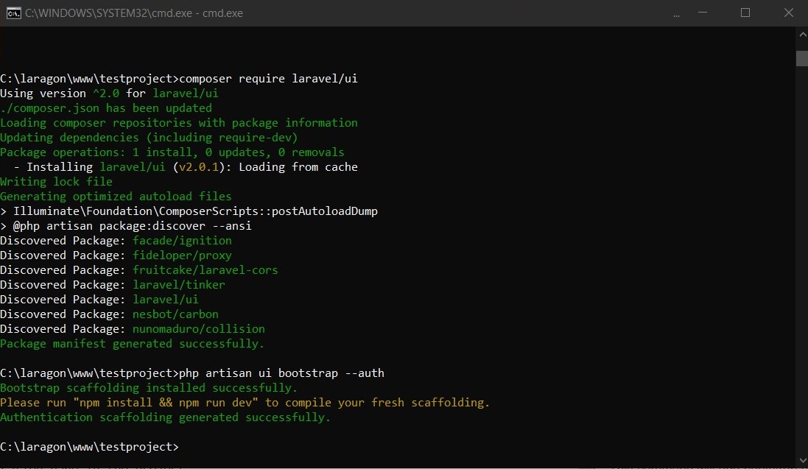This screenshot has width=808, height=469.
Task: Click "Bootstrap scaffolding installed successfully." line
Action: pos(149,387)
